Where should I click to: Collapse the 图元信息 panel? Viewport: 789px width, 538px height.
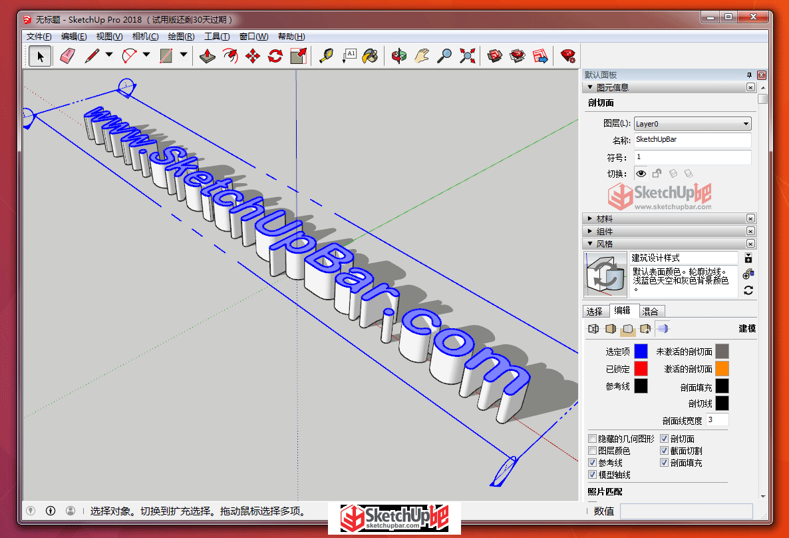(590, 87)
